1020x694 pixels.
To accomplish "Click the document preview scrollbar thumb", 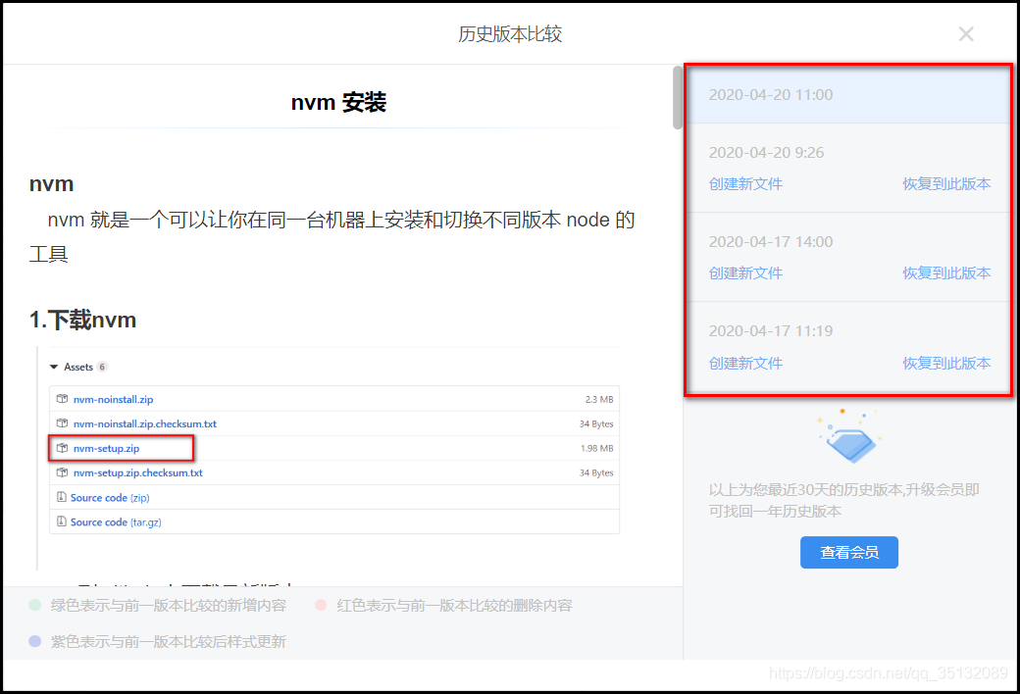I will click(677, 98).
